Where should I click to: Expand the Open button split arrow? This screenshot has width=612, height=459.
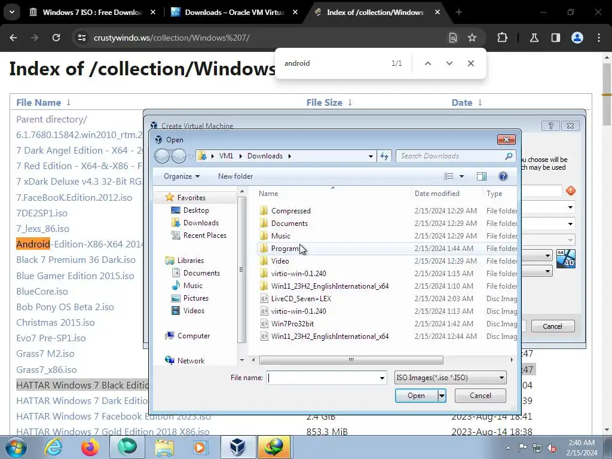point(442,396)
